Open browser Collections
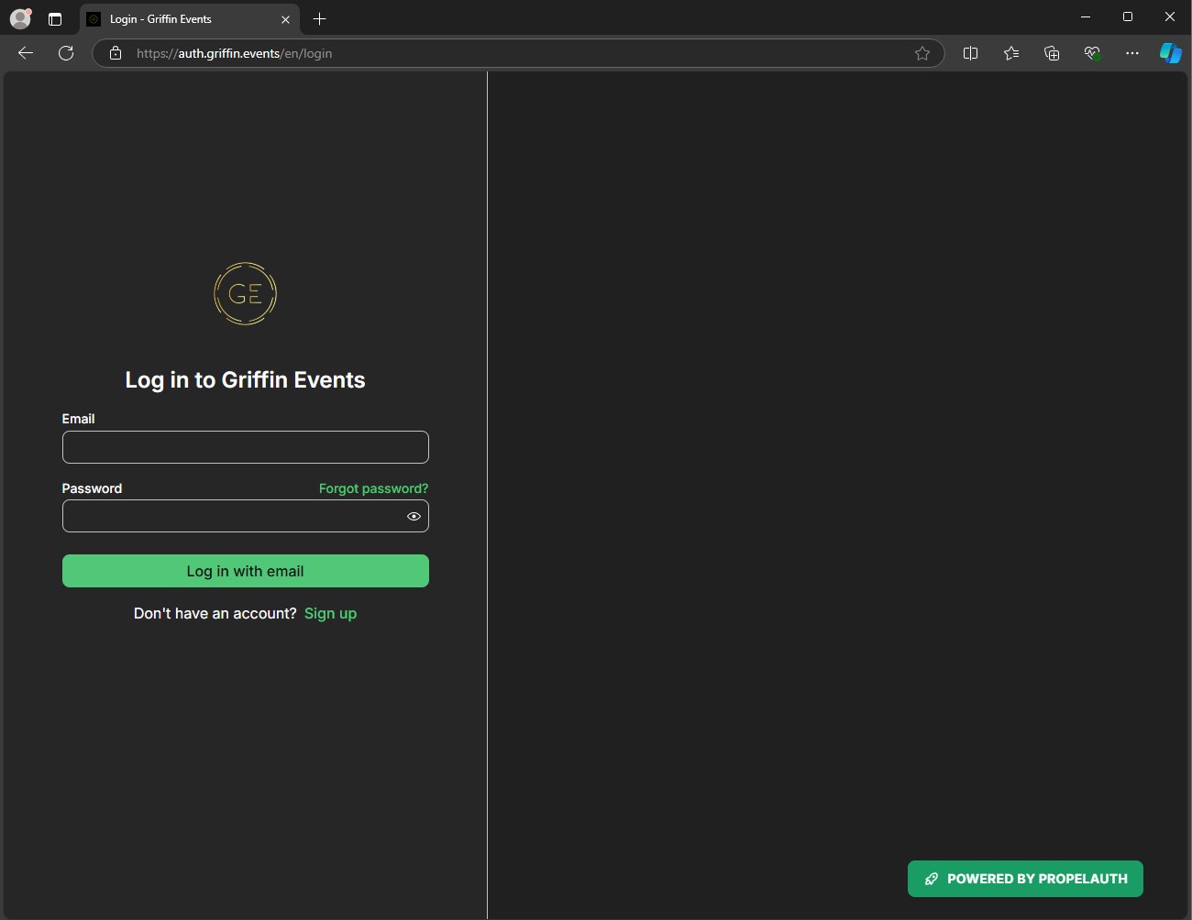 pyautogui.click(x=1052, y=53)
